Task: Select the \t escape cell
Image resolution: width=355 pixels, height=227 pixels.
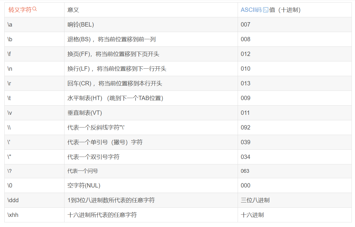Action: pyautogui.click(x=34, y=98)
